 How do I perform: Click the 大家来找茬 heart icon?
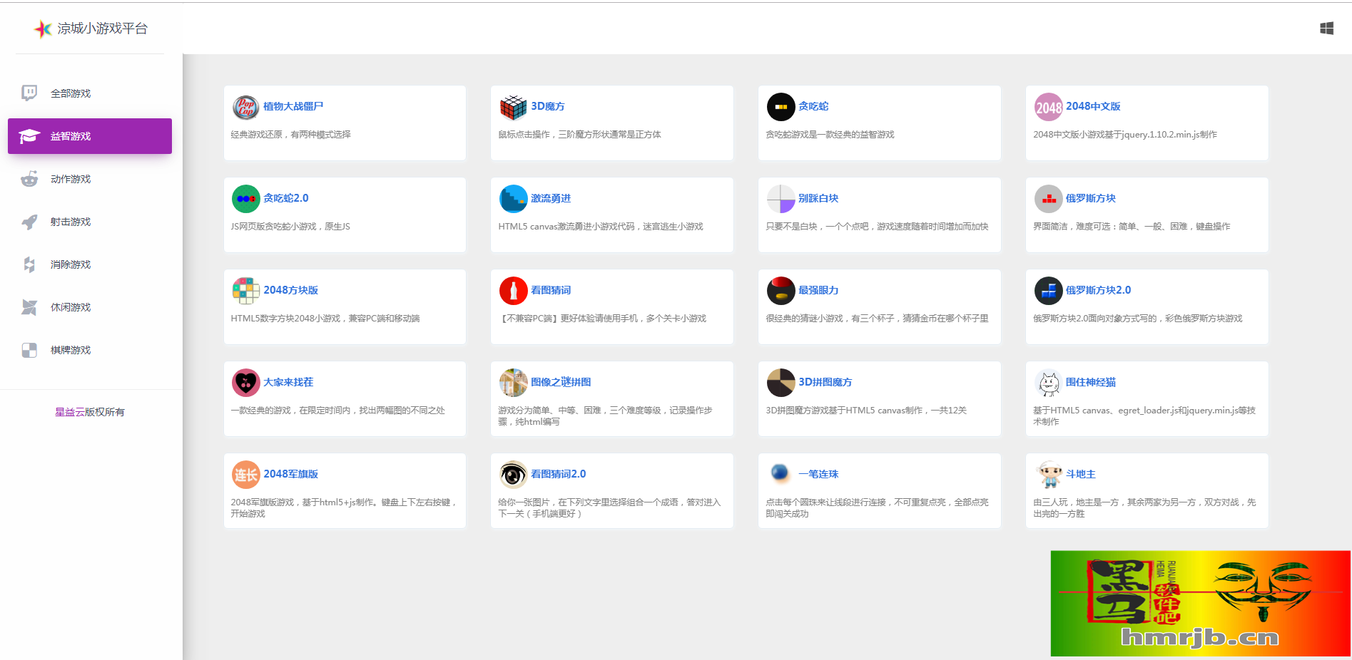click(x=245, y=383)
